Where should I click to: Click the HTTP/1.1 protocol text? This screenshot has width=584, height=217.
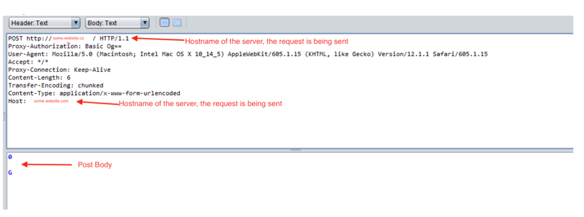(x=114, y=38)
